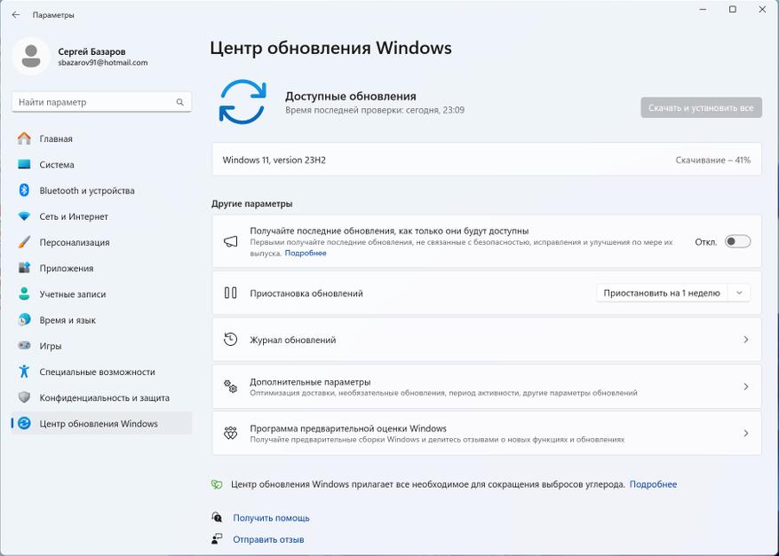Follow Подробнее link about carbon emissions
The height and width of the screenshot is (556, 779).
653,484
